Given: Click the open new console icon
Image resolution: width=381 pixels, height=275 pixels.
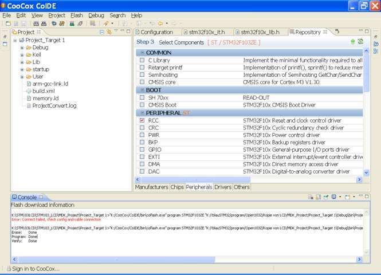Looking at the screenshot, I should 348,197.
